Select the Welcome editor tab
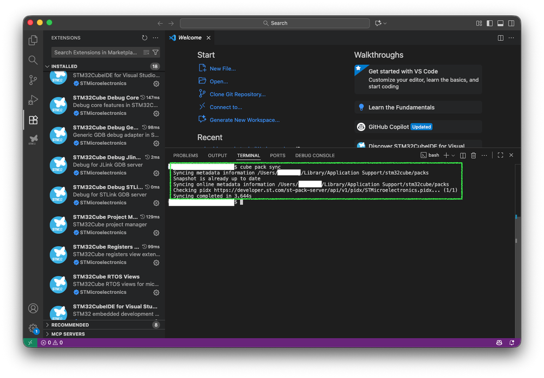 tap(190, 38)
